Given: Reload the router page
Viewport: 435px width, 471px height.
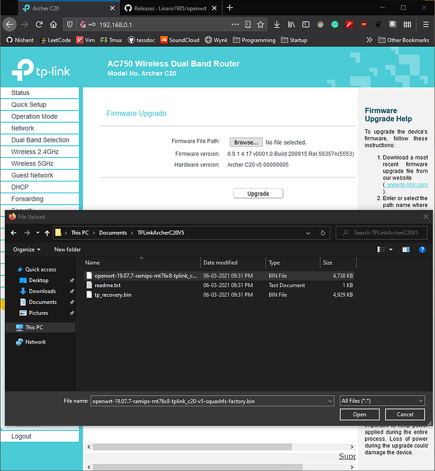Looking at the screenshot, I should coord(39,24).
